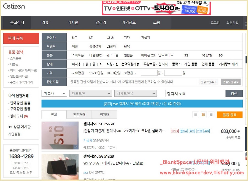
Task: Open the sidebar 웨어러블(워치/이어폰) link
Action: tap(23, 70)
